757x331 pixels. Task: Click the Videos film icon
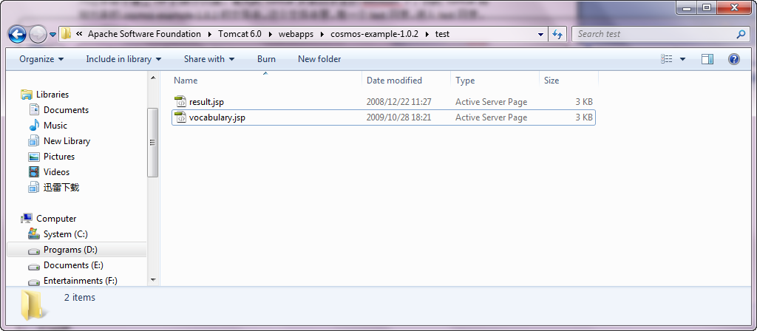[34, 171]
